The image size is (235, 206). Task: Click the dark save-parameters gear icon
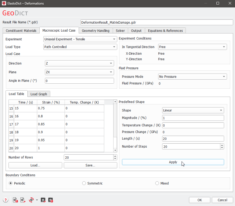click(x=51, y=200)
